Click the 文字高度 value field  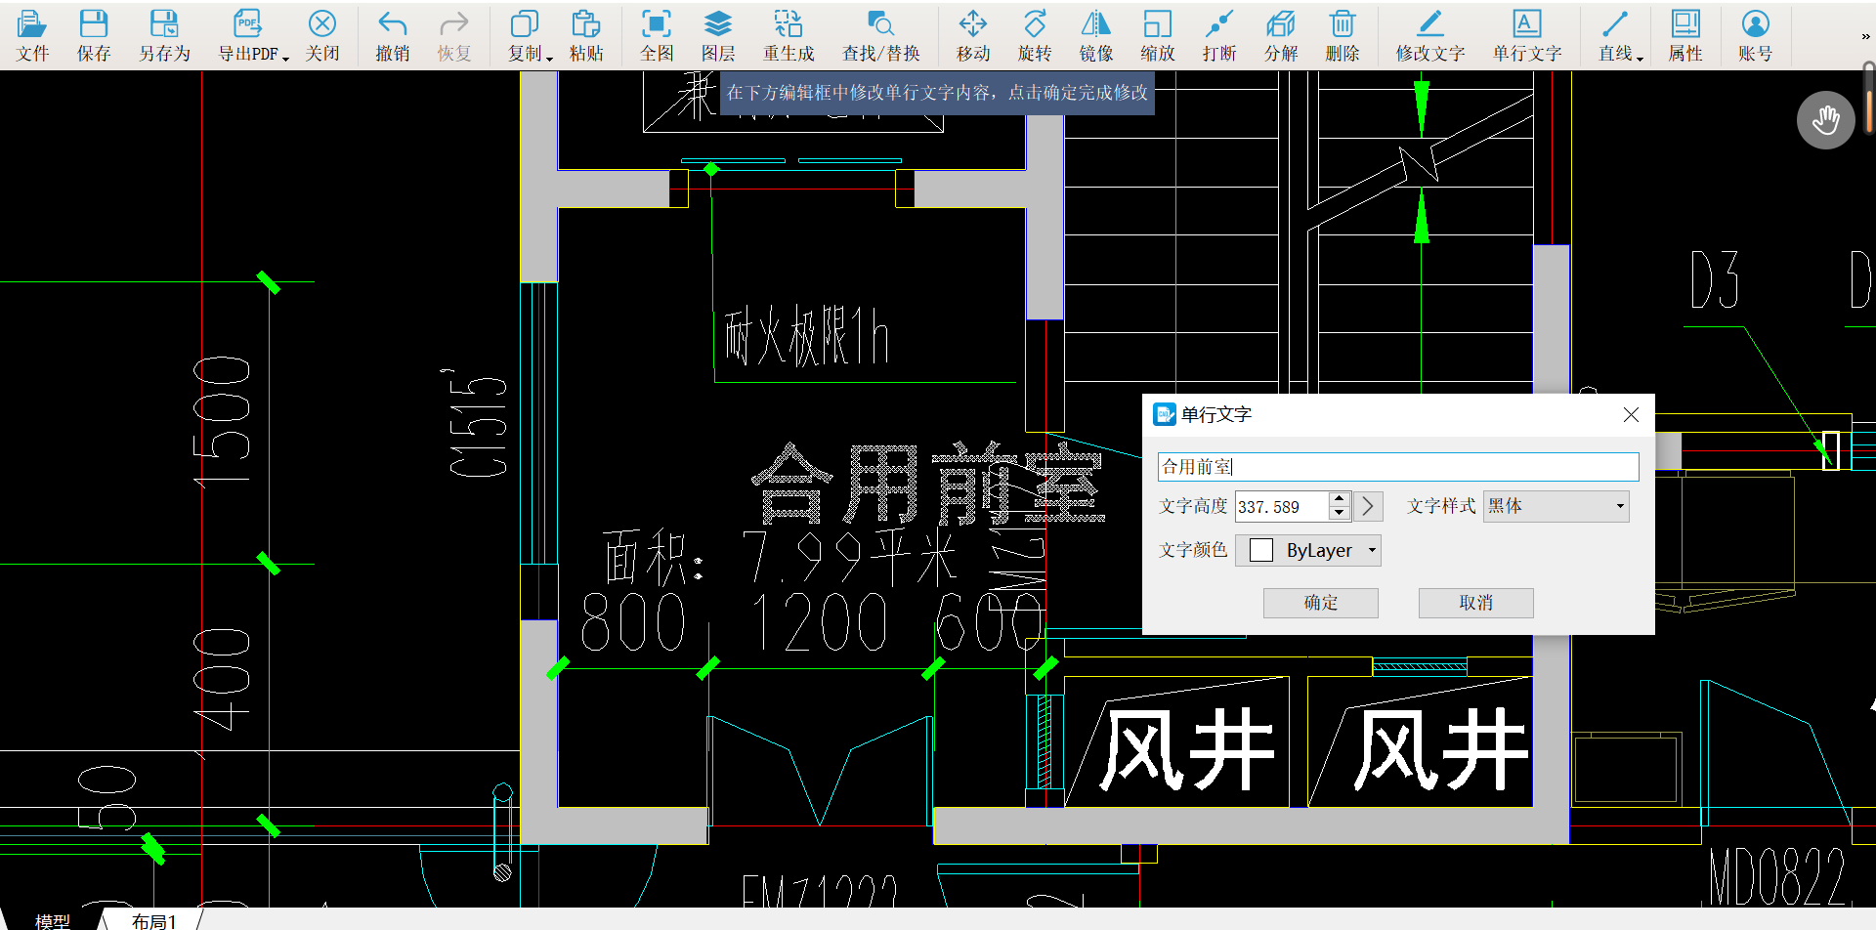point(1282,506)
